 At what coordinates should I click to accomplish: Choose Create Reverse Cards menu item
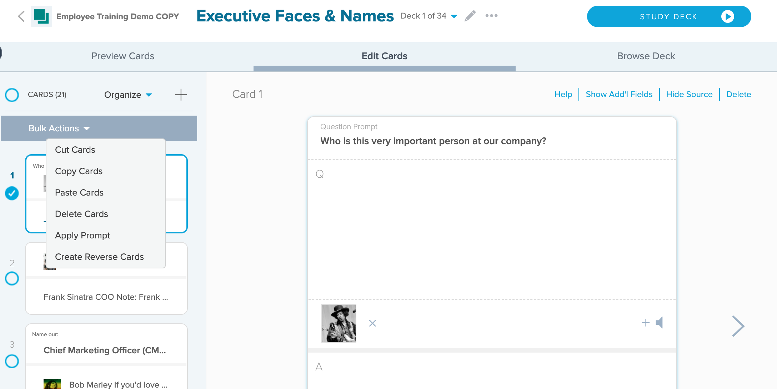[99, 257]
